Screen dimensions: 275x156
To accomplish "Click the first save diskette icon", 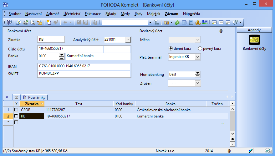I will click(79, 22).
